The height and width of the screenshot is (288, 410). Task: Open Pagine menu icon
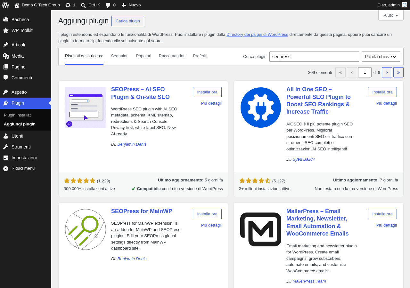(x=6, y=67)
